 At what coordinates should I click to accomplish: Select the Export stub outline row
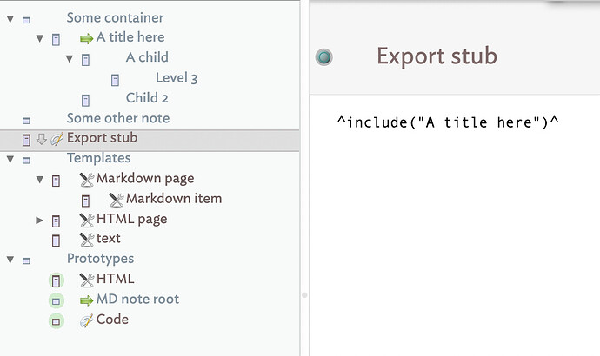[150, 141]
